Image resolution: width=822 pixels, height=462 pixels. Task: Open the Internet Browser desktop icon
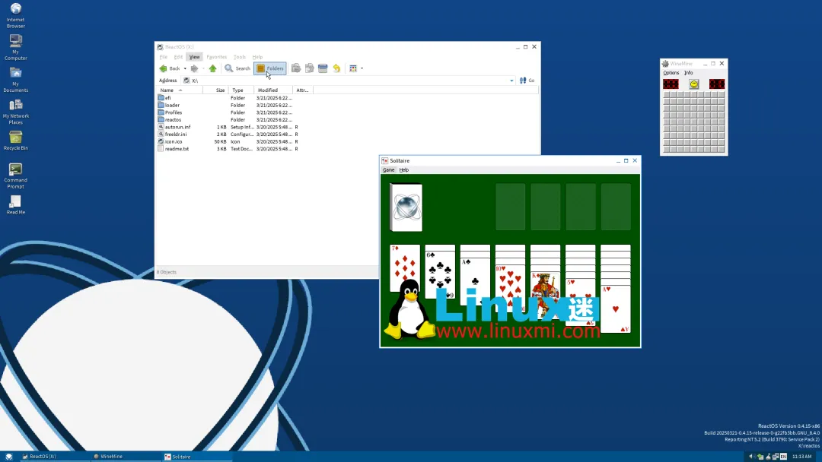[16, 15]
